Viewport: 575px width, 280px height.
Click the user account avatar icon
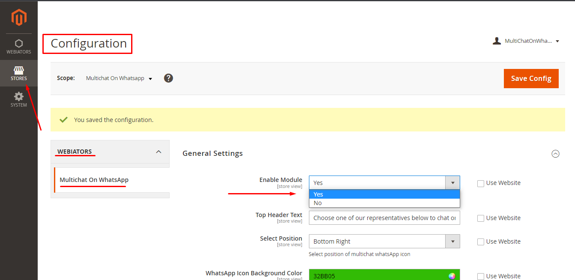pyautogui.click(x=497, y=41)
